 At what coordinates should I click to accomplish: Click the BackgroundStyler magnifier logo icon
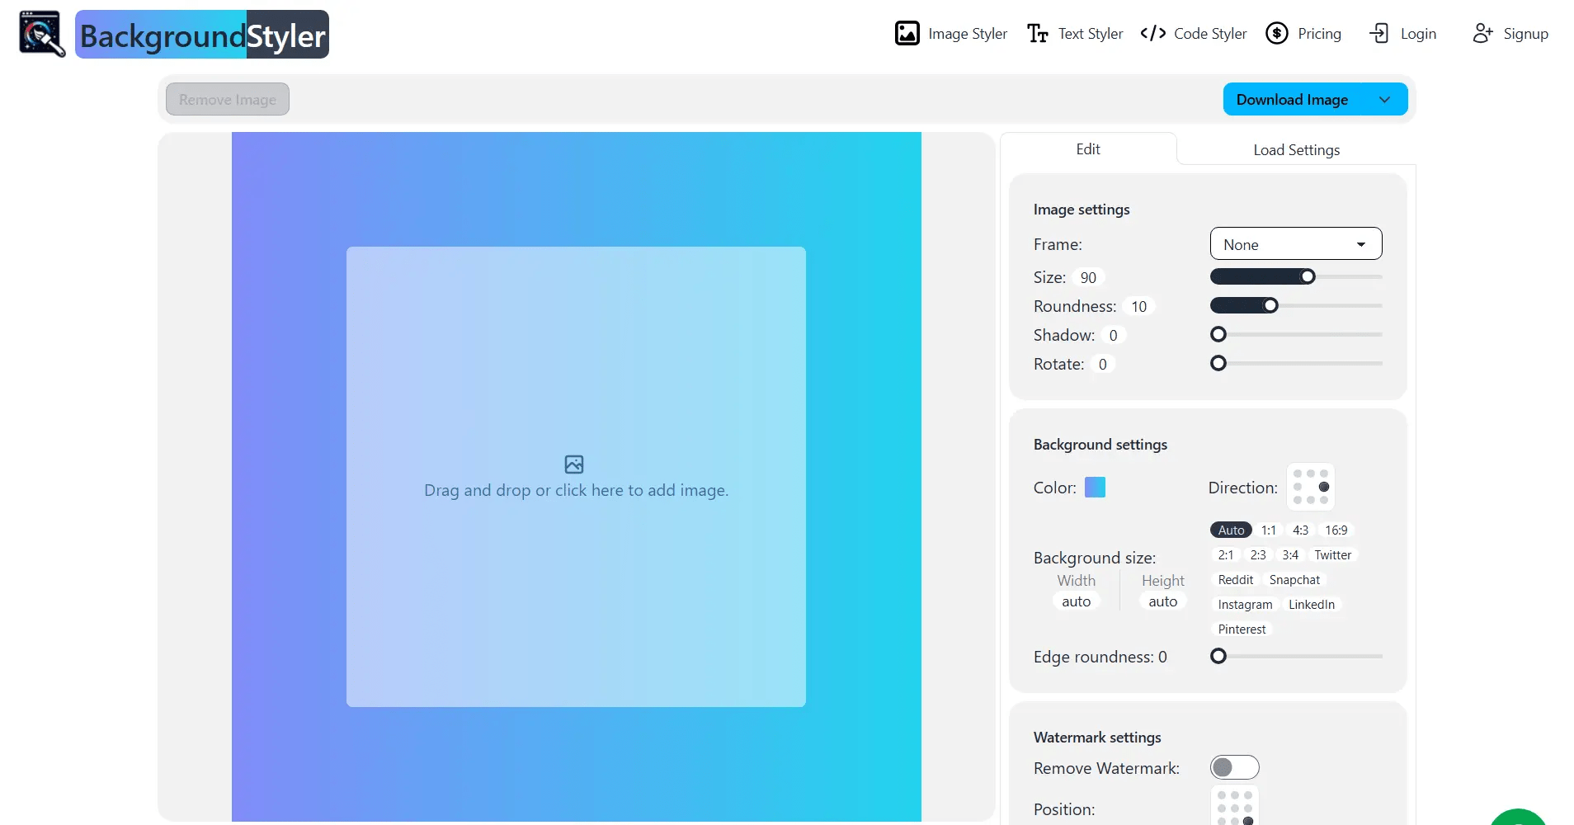[x=41, y=34]
